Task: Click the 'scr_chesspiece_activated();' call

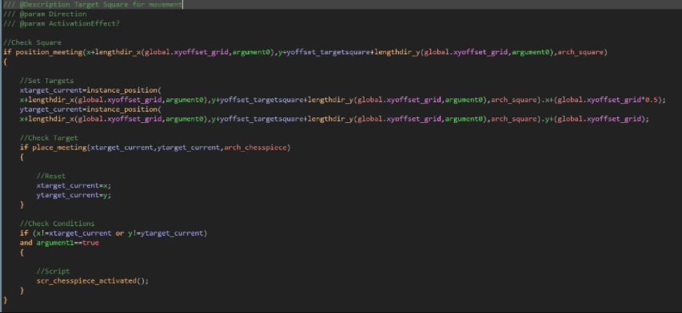Action: (93, 281)
